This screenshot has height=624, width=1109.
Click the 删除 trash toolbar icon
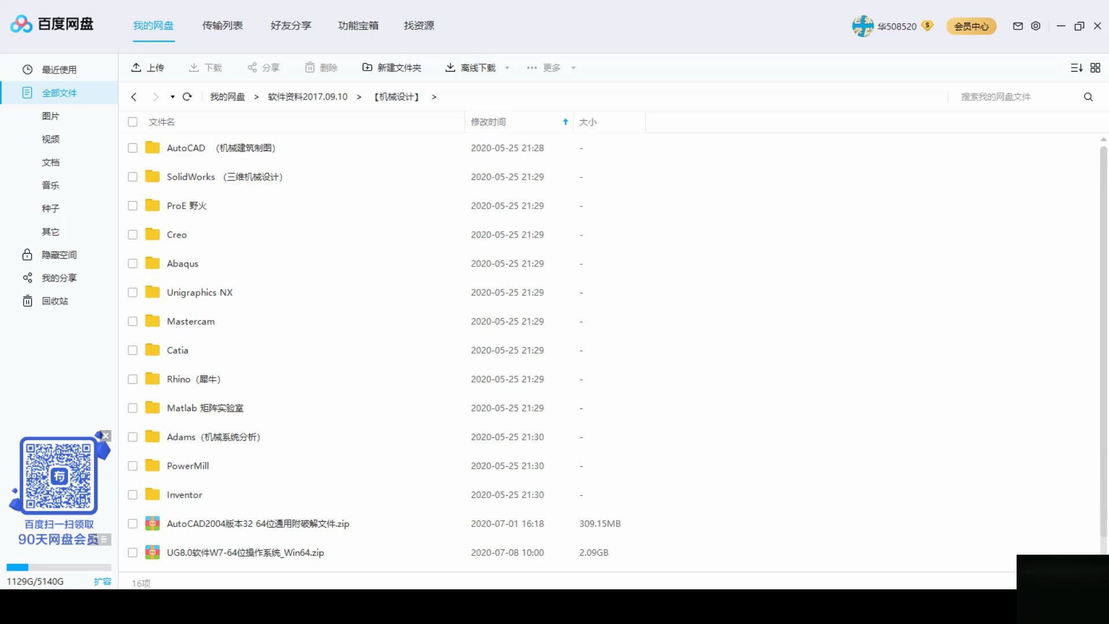point(310,68)
